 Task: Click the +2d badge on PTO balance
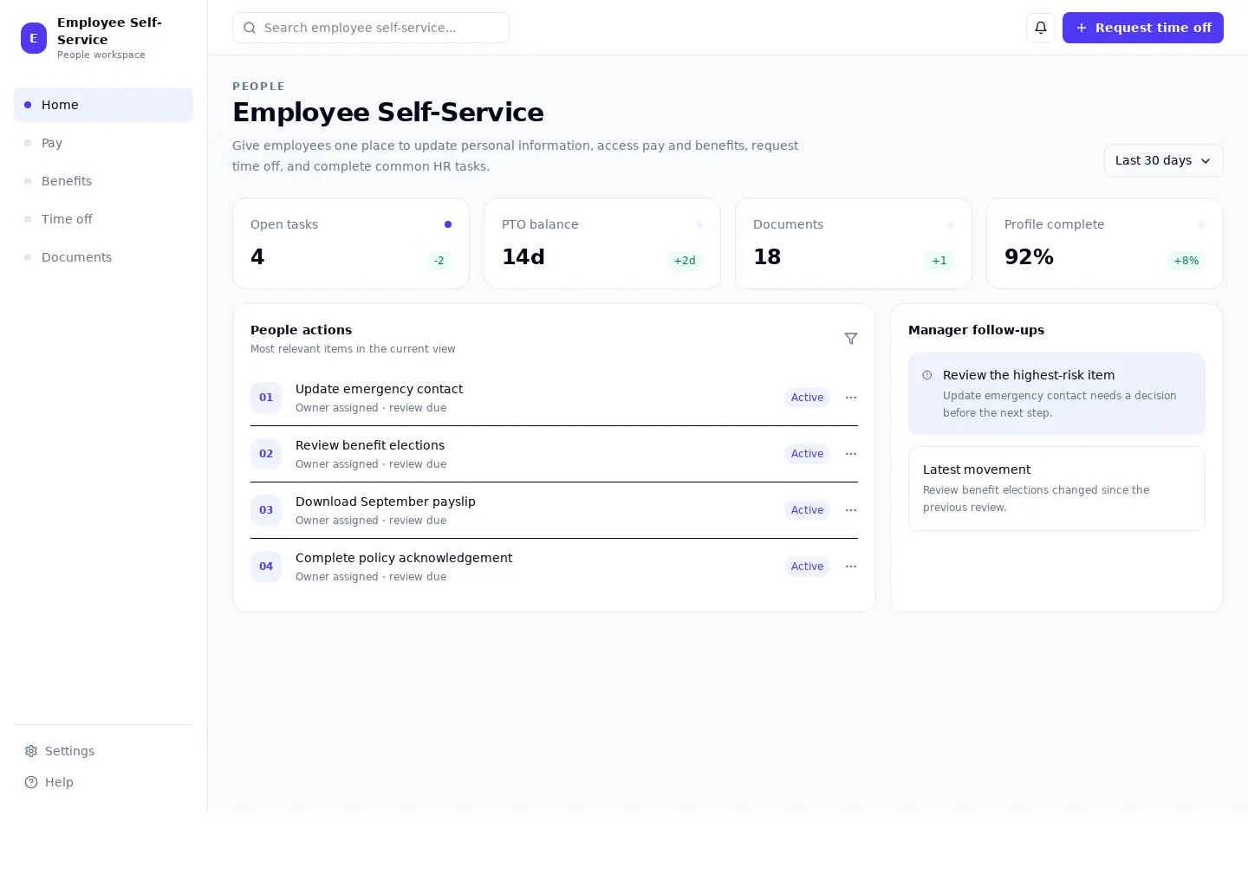coord(685,261)
